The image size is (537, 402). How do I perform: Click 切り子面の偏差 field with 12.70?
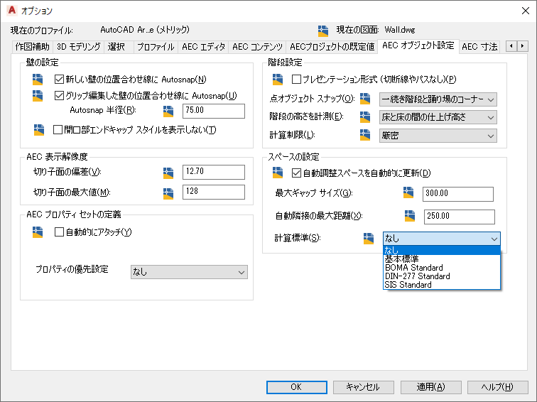pos(214,172)
